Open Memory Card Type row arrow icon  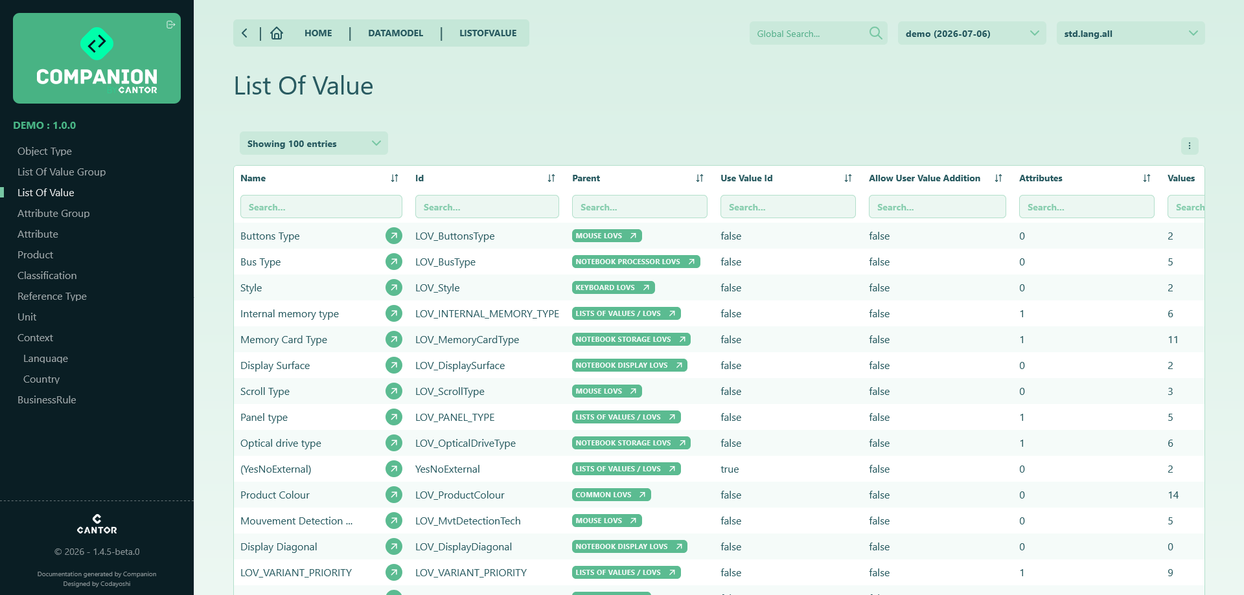click(394, 339)
